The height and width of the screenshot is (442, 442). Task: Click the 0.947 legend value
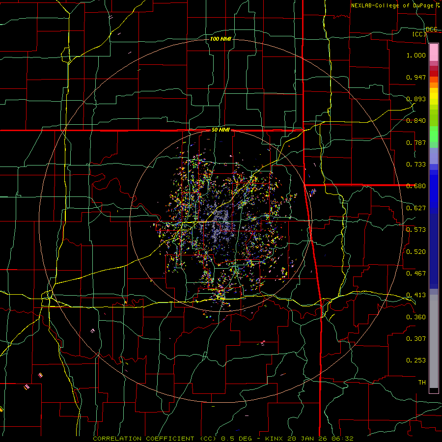pos(416,77)
